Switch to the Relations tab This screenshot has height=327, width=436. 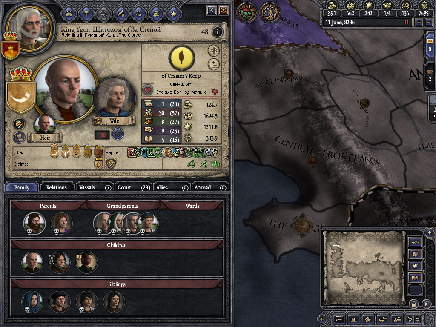click(57, 187)
